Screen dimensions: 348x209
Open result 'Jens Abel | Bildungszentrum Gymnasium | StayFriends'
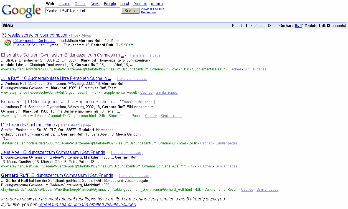(x=53, y=152)
